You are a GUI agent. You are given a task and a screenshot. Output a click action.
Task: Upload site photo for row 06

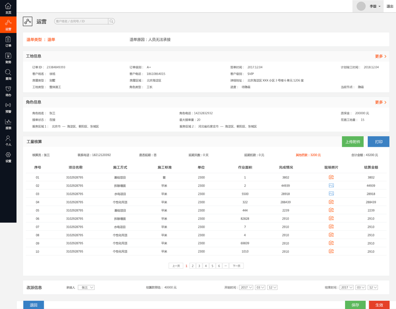(x=331, y=218)
